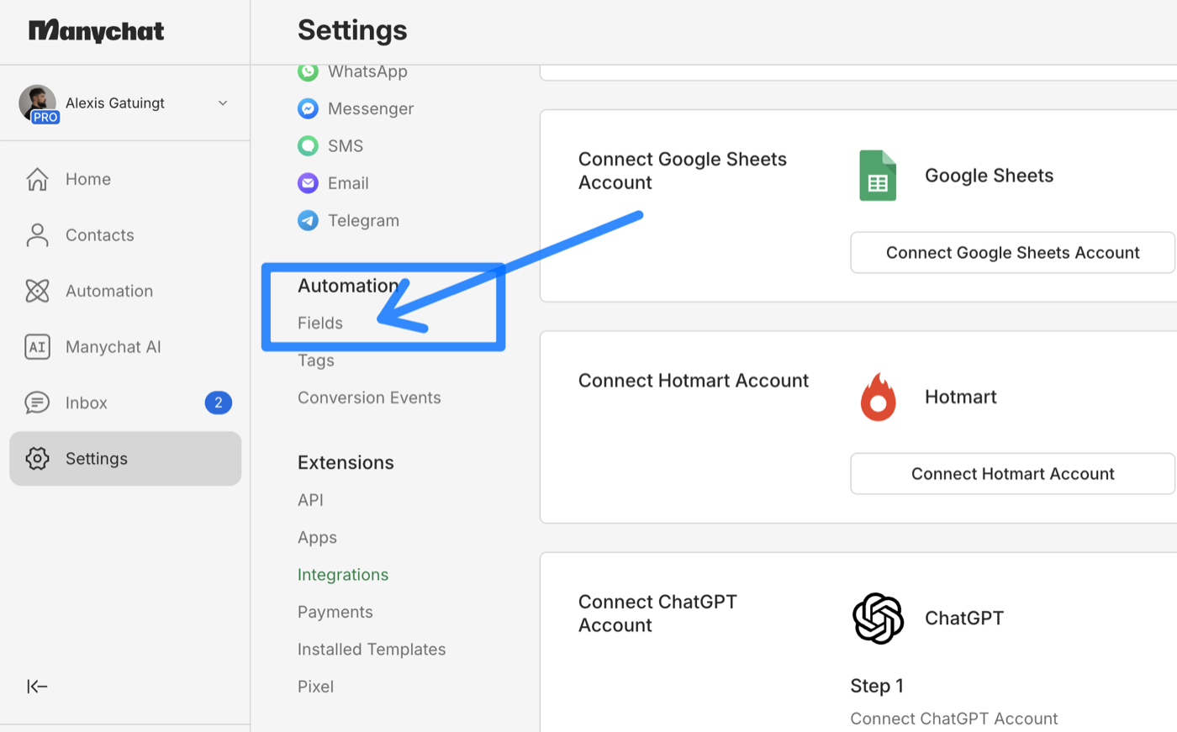Screen dimensions: 1177x732
Task: Open Installed Templates settings
Action: pos(372,650)
